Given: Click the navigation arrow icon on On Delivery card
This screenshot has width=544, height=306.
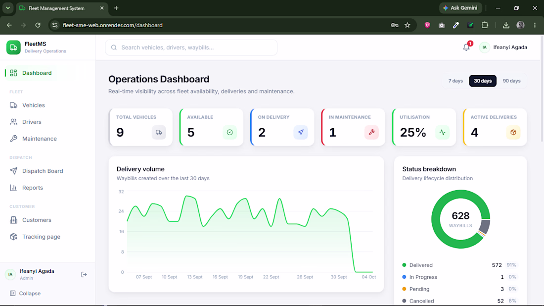Looking at the screenshot, I should point(301,132).
